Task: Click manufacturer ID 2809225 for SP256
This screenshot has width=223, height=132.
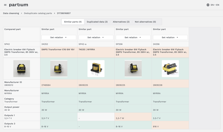Action: click(x=120, y=85)
